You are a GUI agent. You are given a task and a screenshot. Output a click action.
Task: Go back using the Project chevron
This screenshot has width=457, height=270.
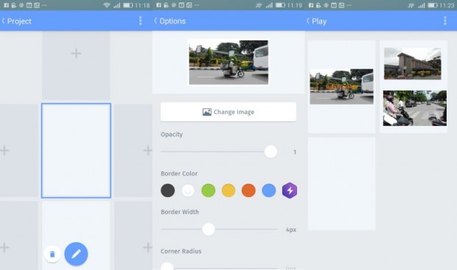tap(4, 21)
